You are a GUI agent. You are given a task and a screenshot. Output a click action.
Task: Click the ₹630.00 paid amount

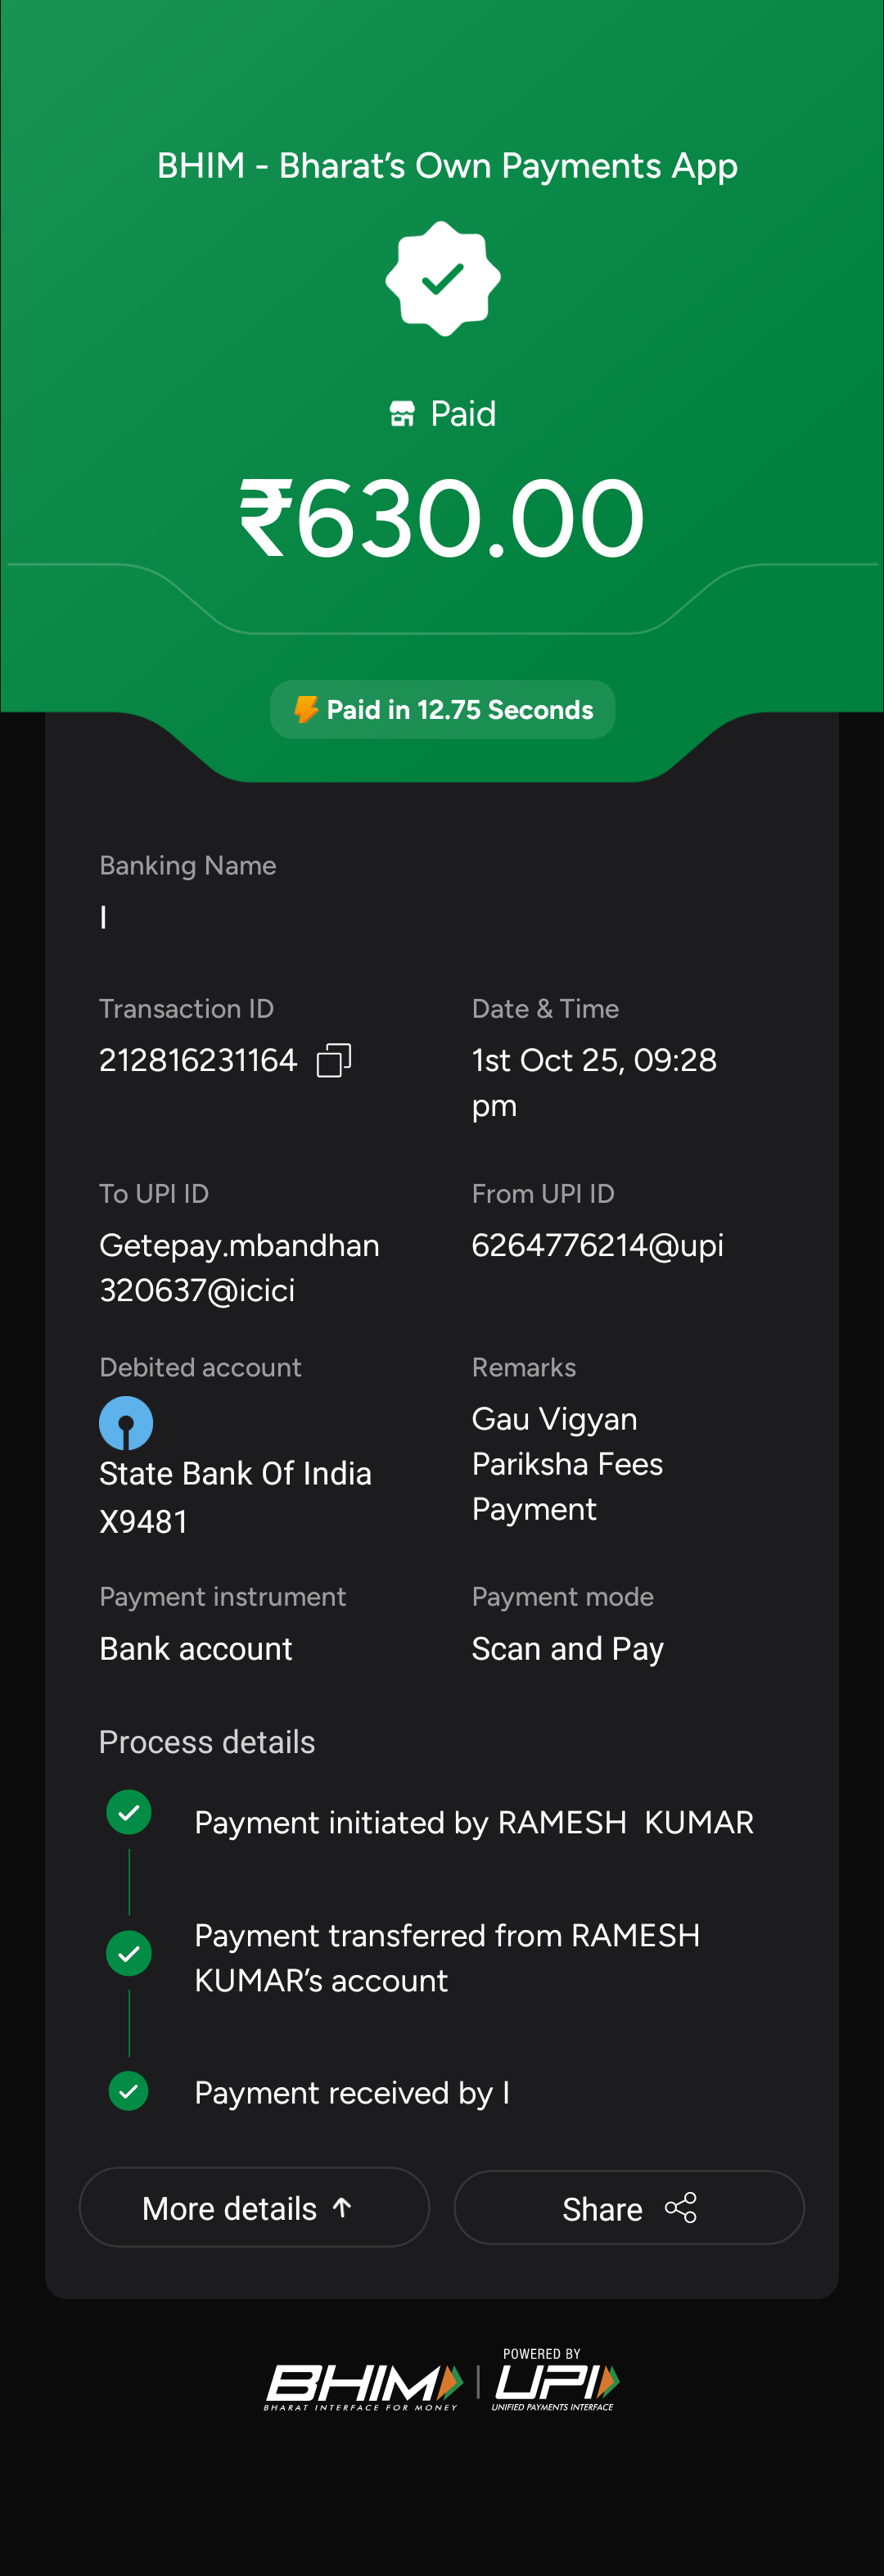442,518
